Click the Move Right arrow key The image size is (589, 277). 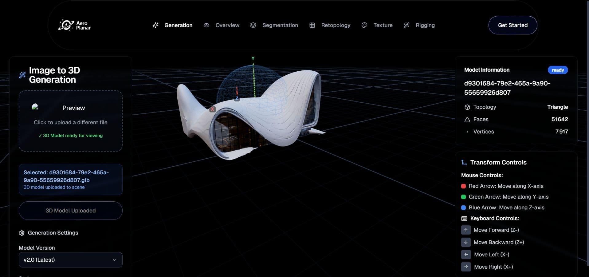[466, 267]
